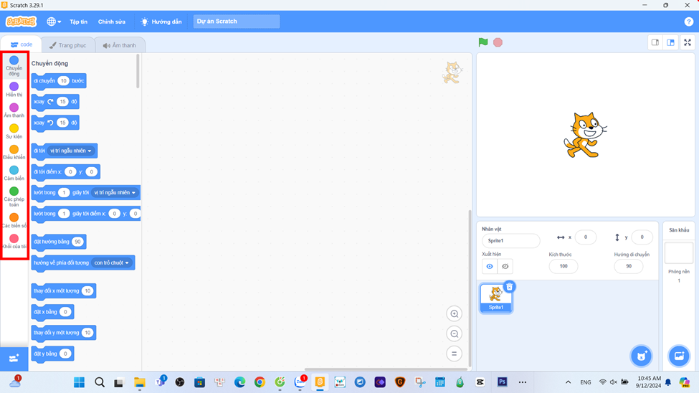Select the Sự kiện block category
Screen dimensions: 699x393
pos(14,131)
